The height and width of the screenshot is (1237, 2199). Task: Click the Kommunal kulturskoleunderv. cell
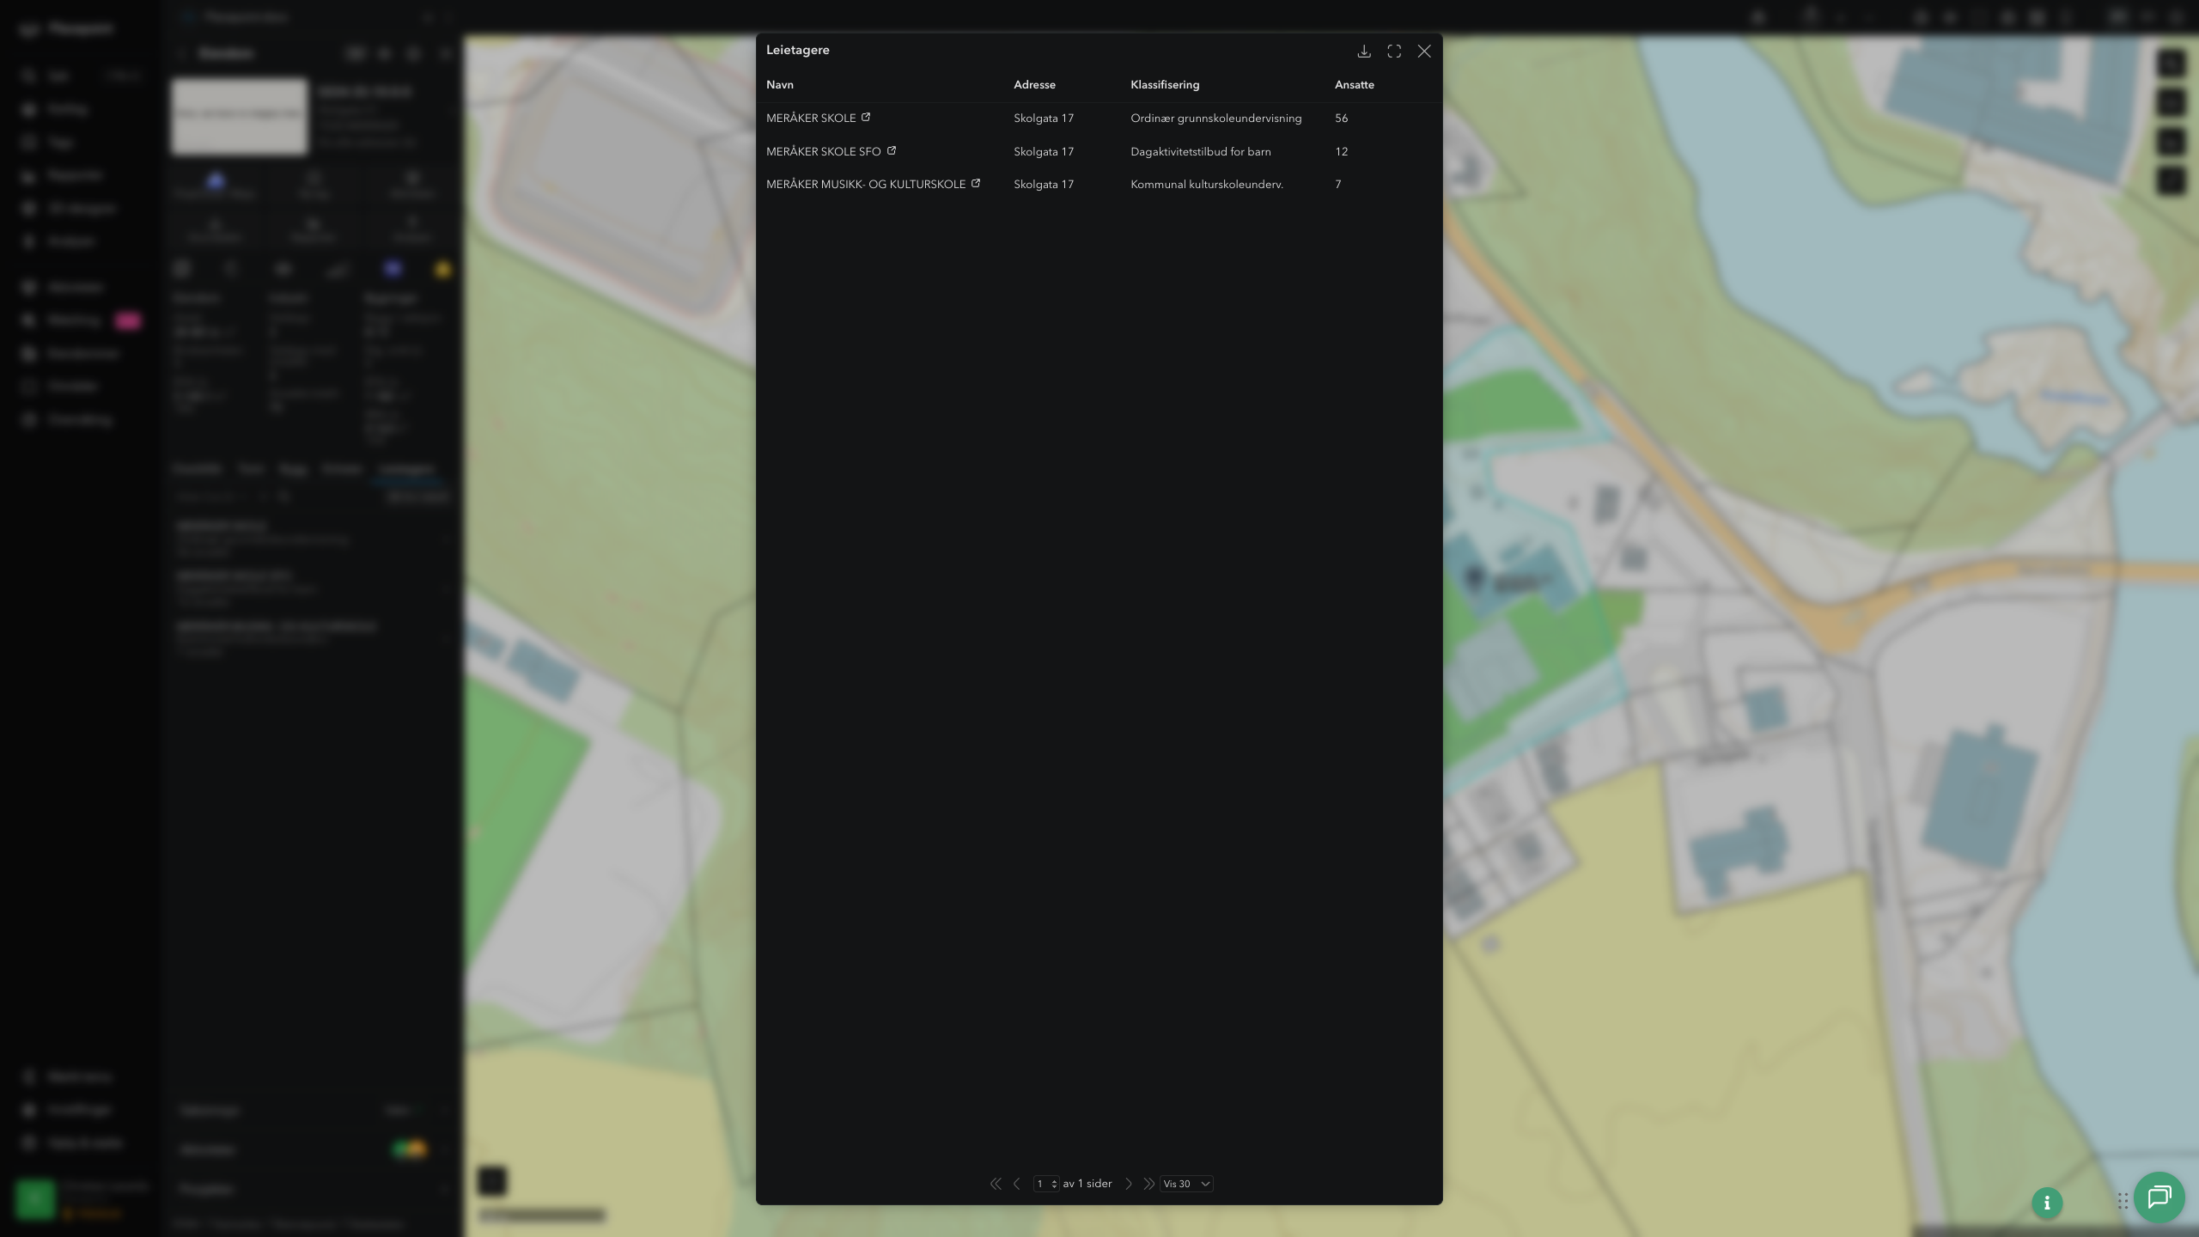(1207, 185)
